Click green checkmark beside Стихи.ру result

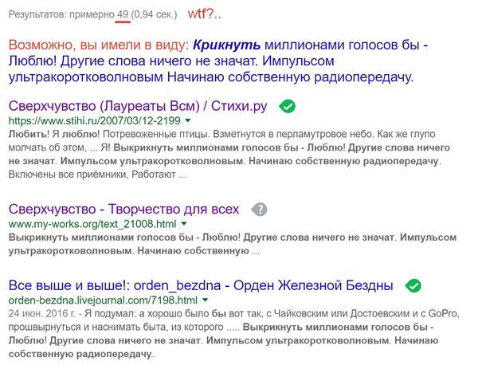tap(288, 106)
